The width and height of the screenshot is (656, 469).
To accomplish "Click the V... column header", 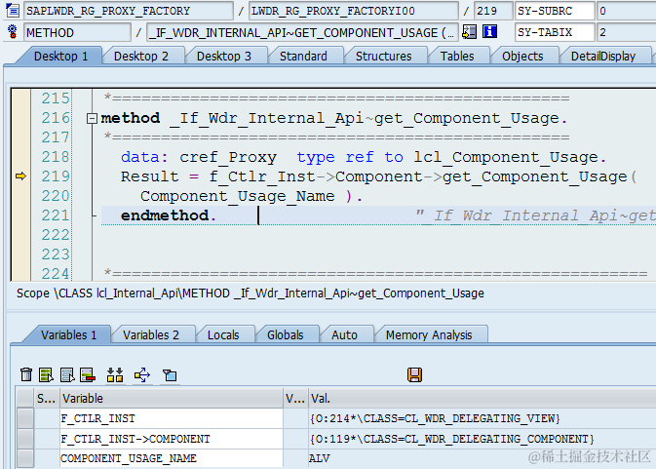I will tap(295, 398).
